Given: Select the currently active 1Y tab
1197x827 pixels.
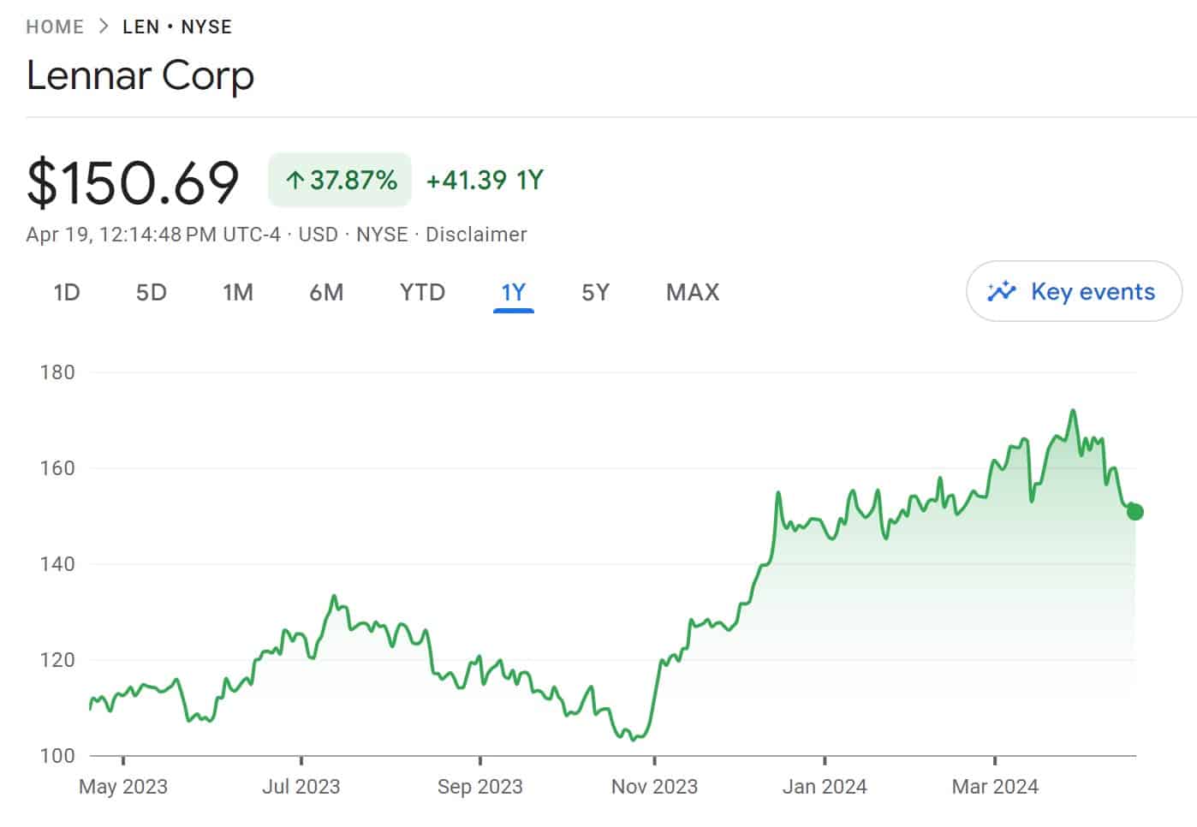Looking at the screenshot, I should (x=513, y=292).
